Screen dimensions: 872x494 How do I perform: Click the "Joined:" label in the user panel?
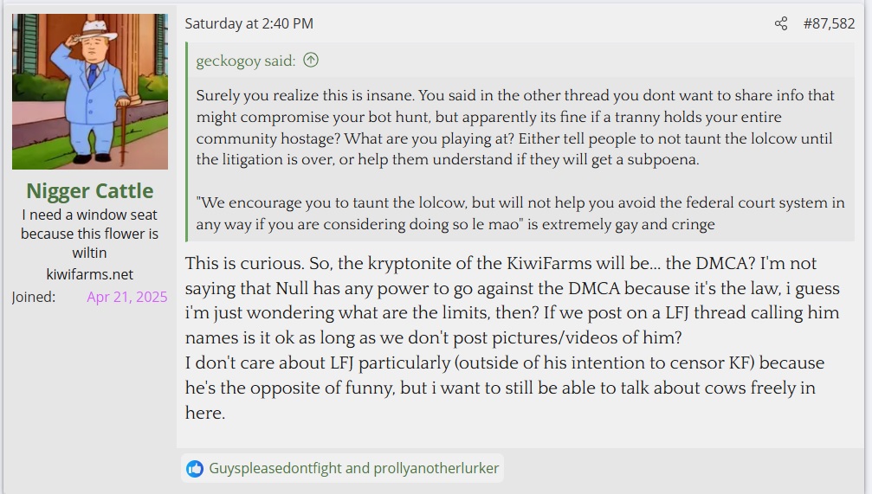click(x=33, y=297)
